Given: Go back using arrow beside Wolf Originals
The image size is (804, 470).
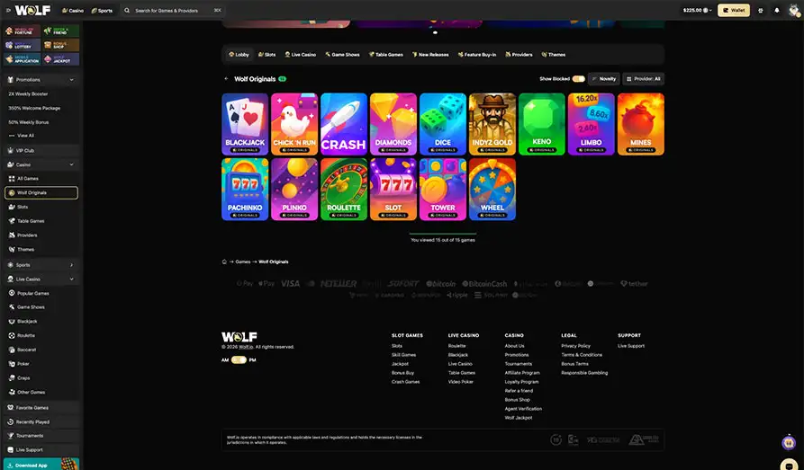Looking at the screenshot, I should tap(226, 79).
